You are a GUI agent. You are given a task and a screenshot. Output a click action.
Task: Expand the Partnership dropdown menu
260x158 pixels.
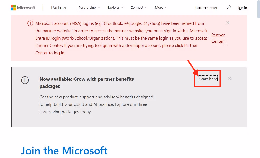tap(89, 8)
